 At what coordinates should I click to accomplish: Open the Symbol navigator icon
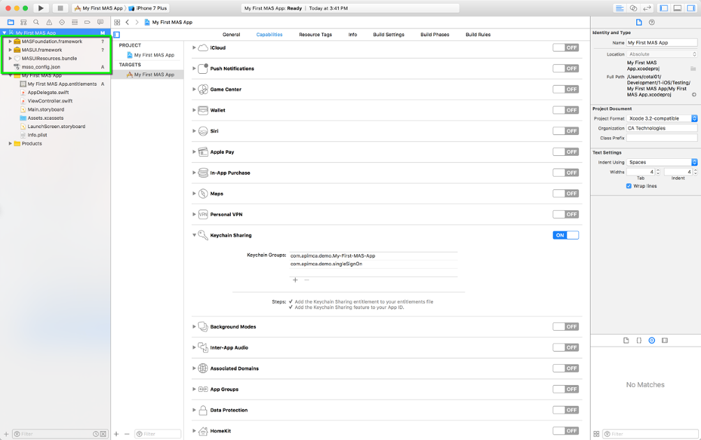pos(24,22)
